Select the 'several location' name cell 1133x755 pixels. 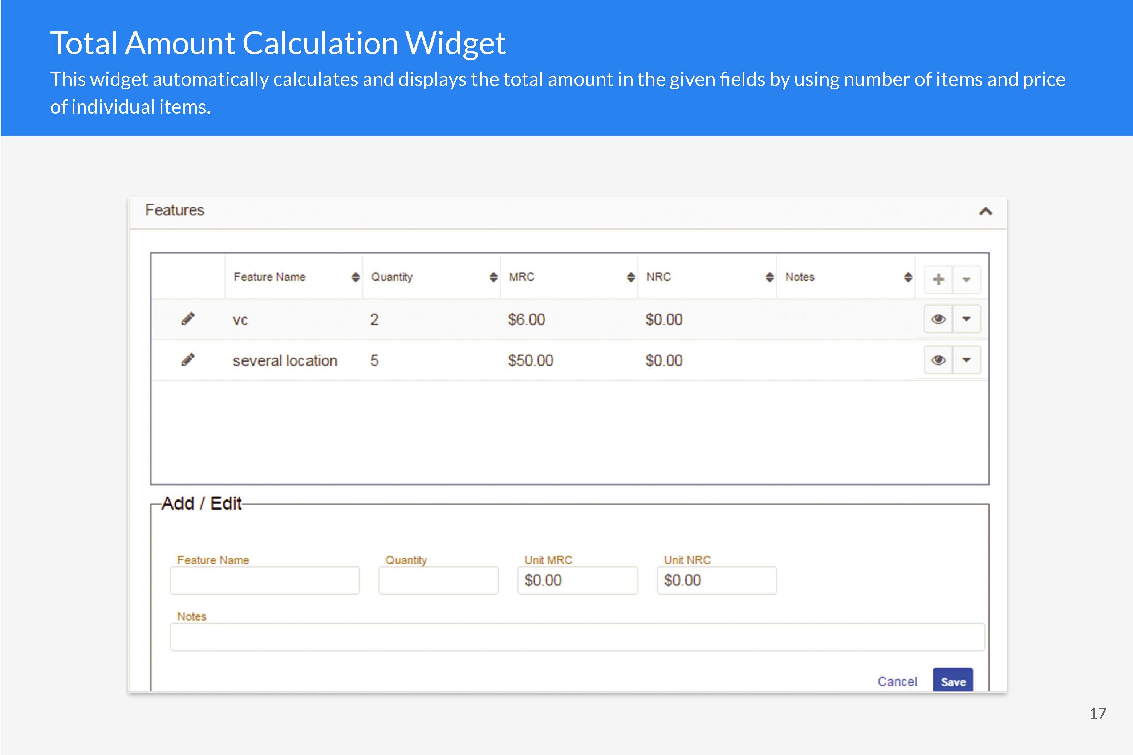click(x=285, y=361)
